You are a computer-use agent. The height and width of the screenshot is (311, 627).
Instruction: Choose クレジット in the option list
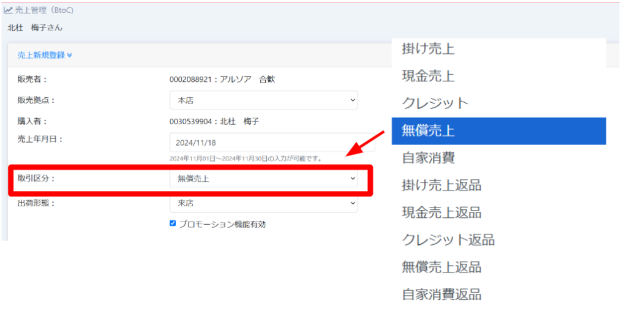(x=435, y=103)
